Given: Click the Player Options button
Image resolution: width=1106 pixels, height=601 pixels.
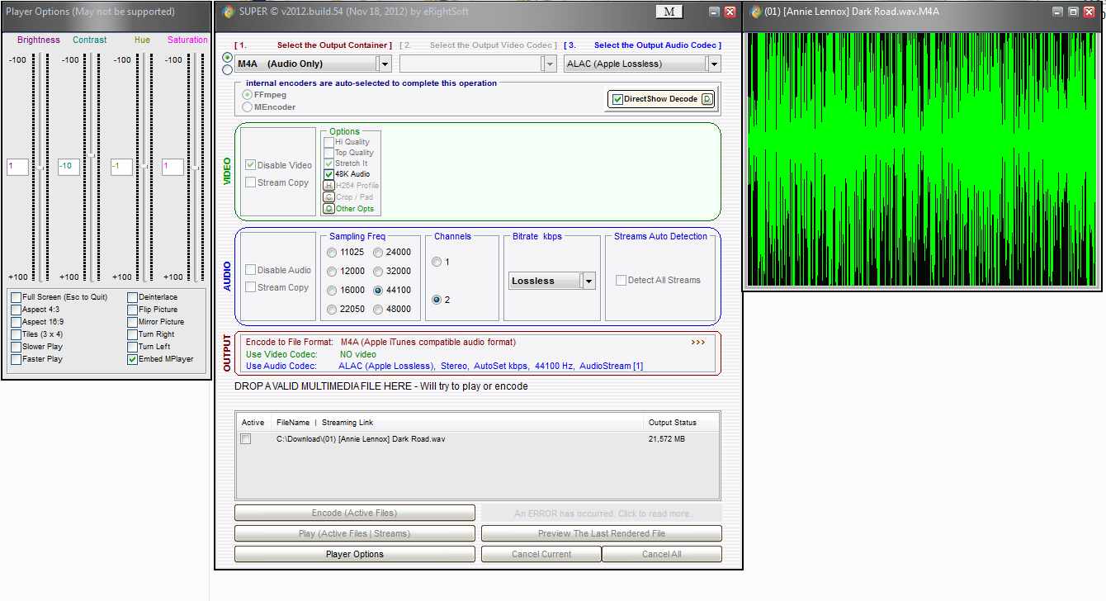Looking at the screenshot, I should coord(354,554).
